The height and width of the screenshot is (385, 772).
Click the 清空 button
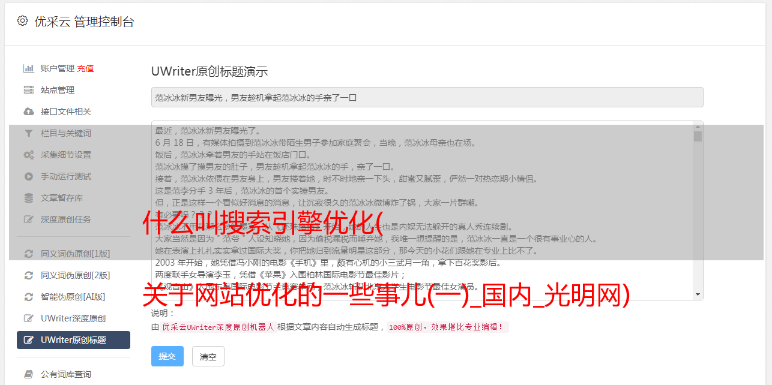(208, 356)
